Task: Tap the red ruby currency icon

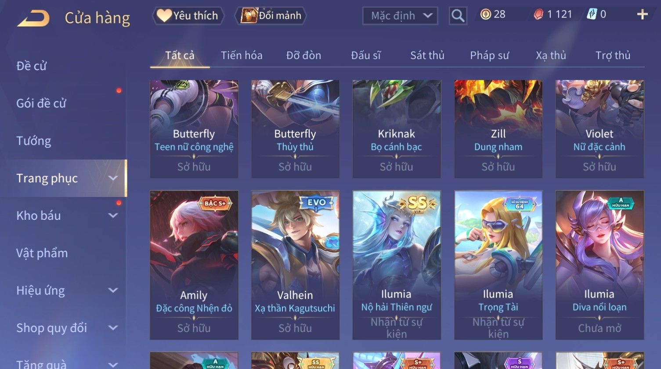Action: click(x=538, y=14)
